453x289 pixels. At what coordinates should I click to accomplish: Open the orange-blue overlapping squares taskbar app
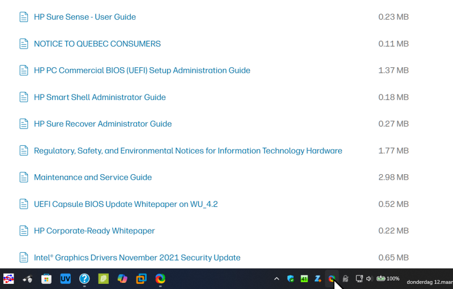coord(141,279)
